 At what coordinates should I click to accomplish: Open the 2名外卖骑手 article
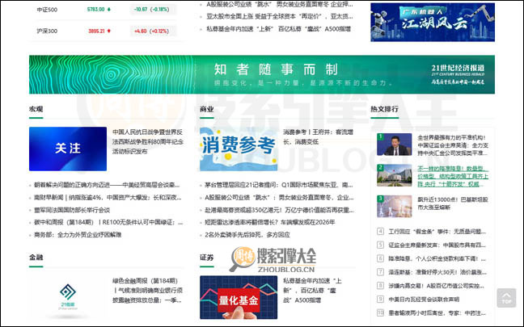pos(247,235)
